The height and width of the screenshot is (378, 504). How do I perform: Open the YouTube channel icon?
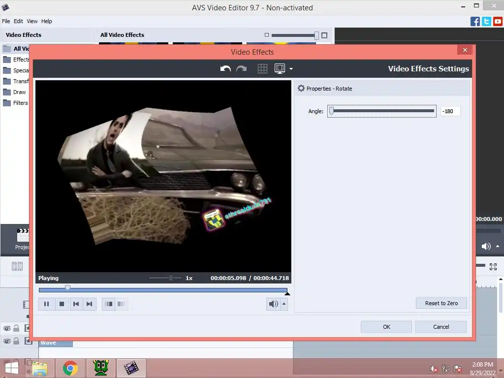(x=498, y=22)
